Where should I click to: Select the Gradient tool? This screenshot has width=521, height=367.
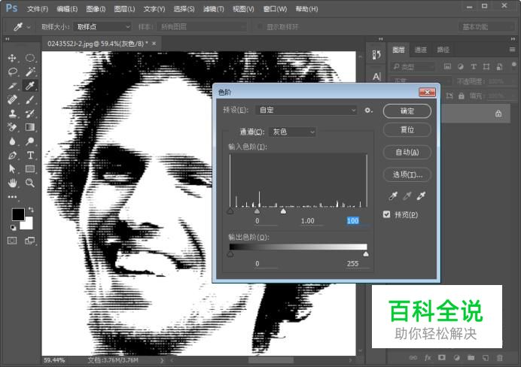click(30, 127)
